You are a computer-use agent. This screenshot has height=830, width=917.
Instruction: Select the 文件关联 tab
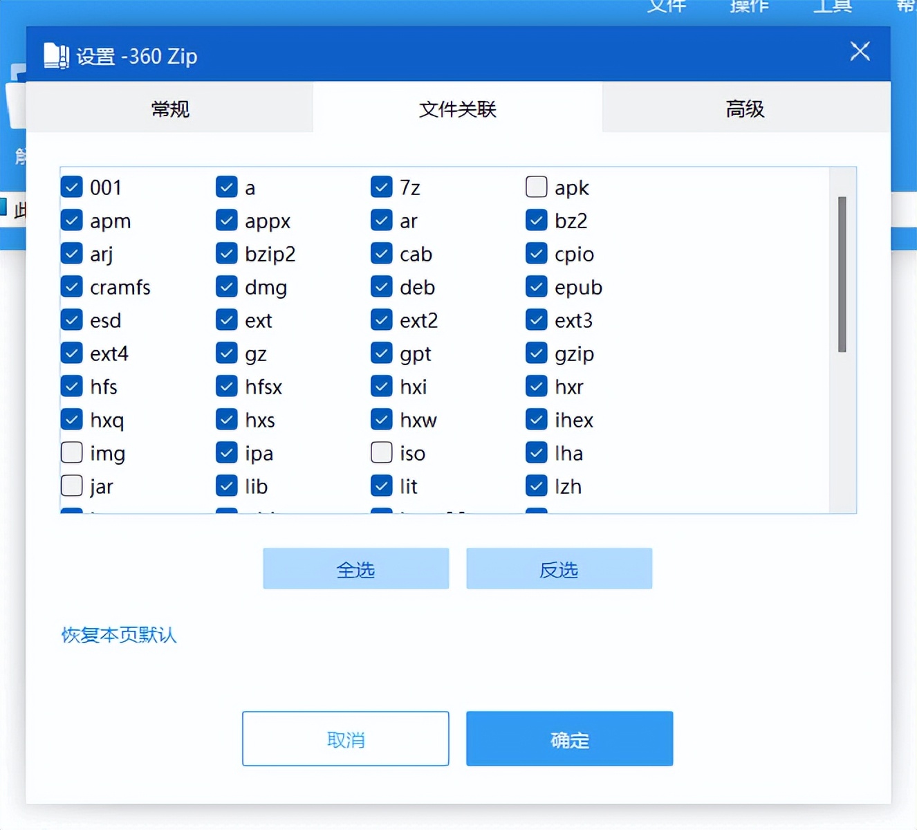(457, 108)
